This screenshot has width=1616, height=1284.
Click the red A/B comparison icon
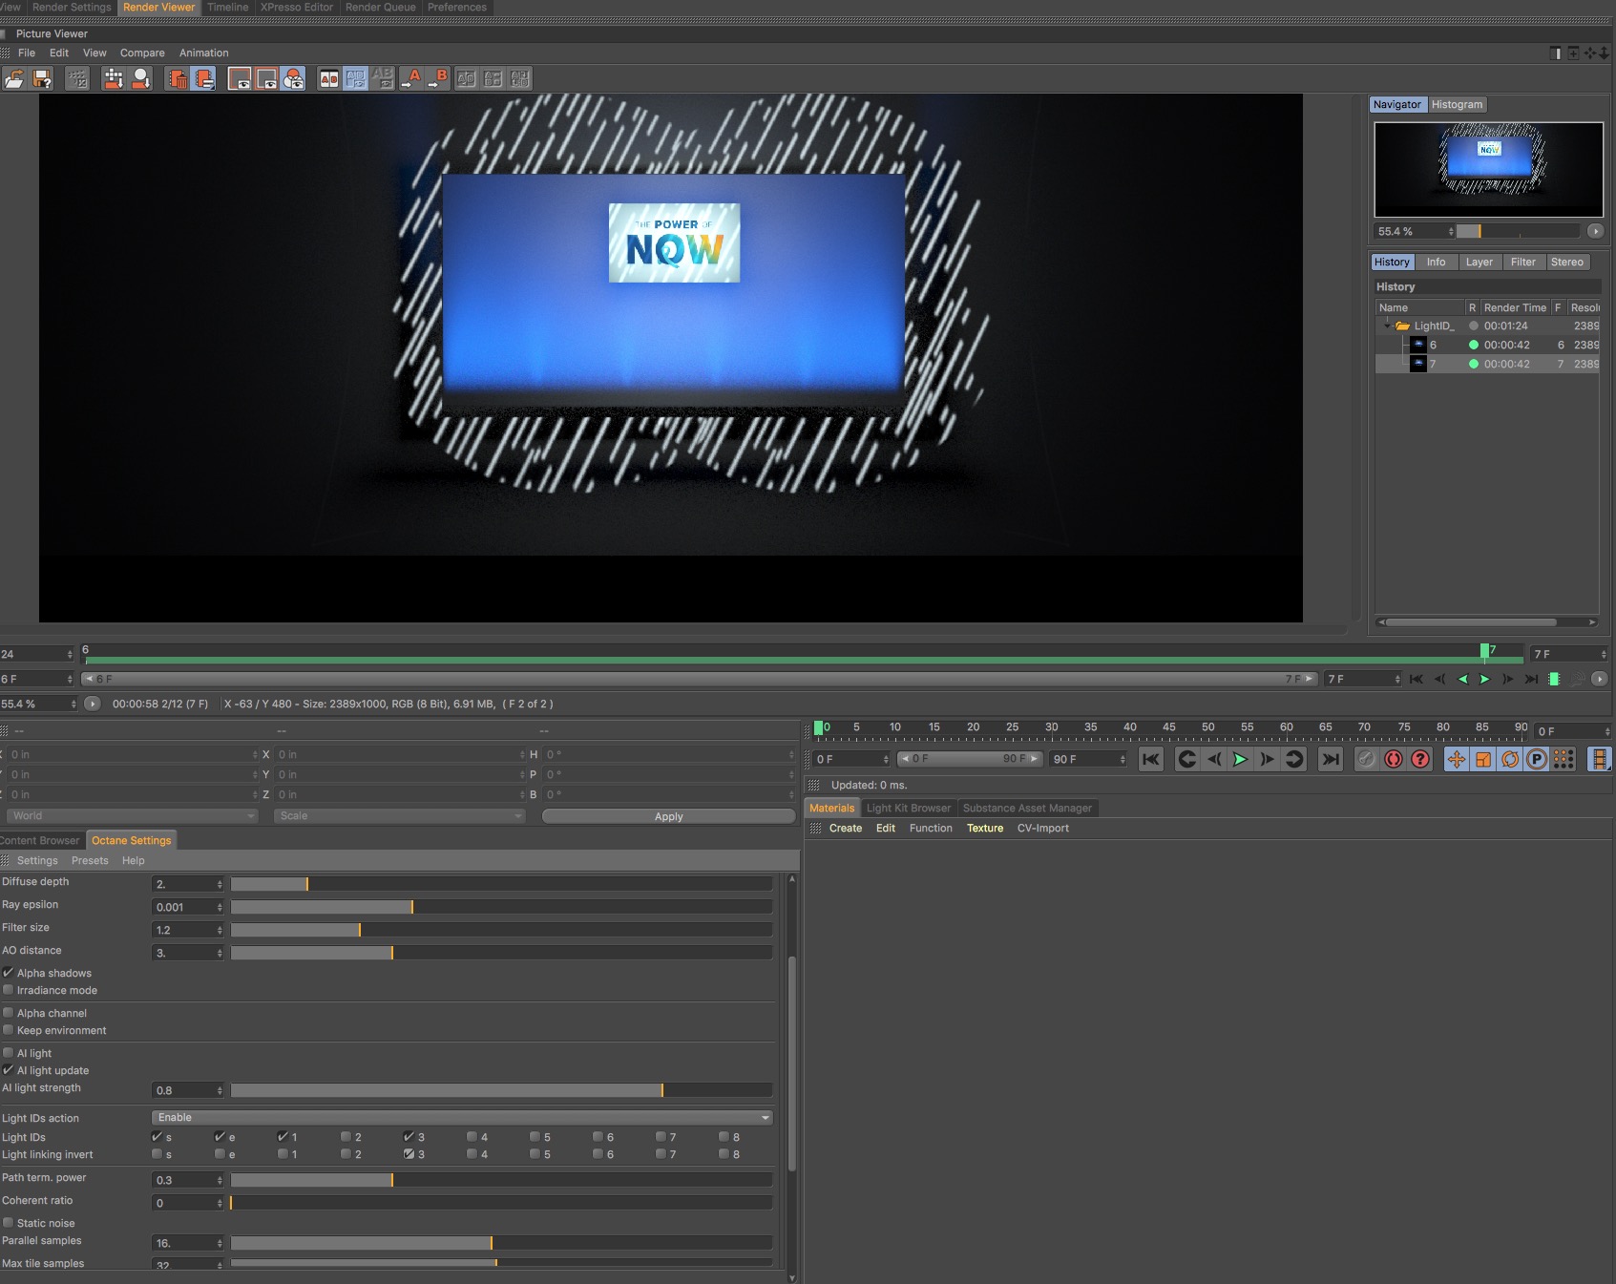tap(329, 79)
